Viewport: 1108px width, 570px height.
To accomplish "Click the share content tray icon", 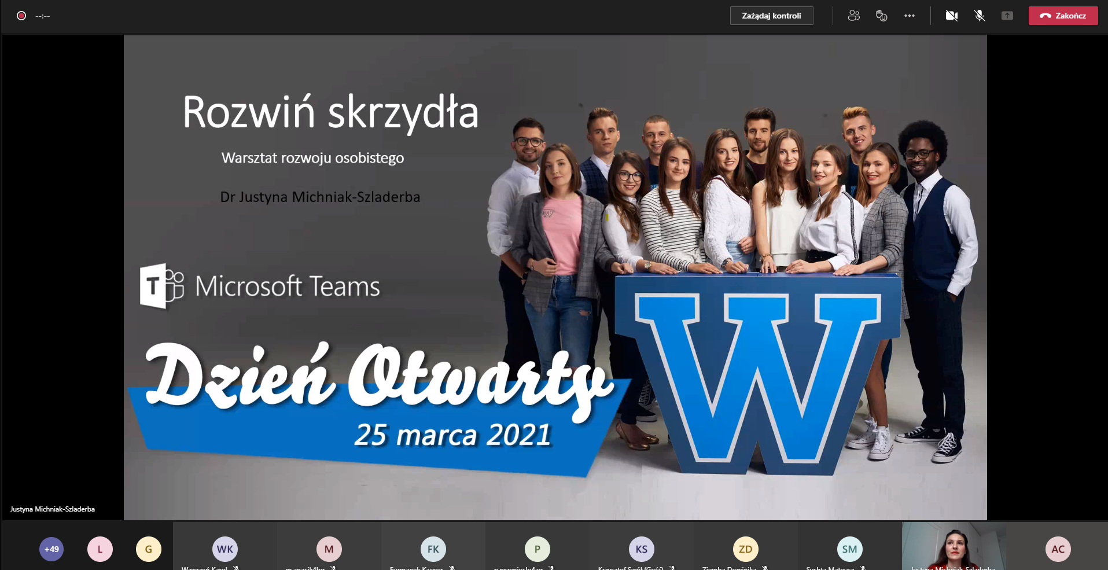I will (1007, 16).
